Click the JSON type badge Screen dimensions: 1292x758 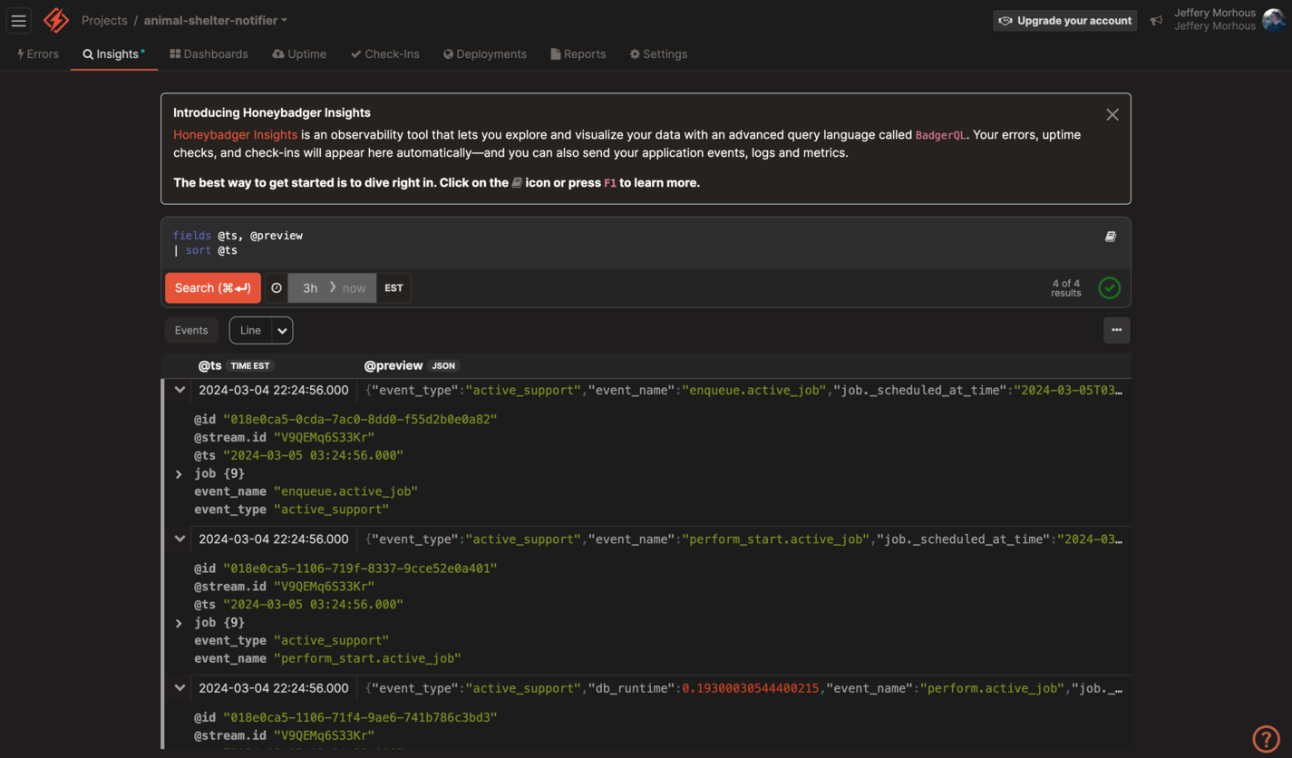[x=444, y=365]
